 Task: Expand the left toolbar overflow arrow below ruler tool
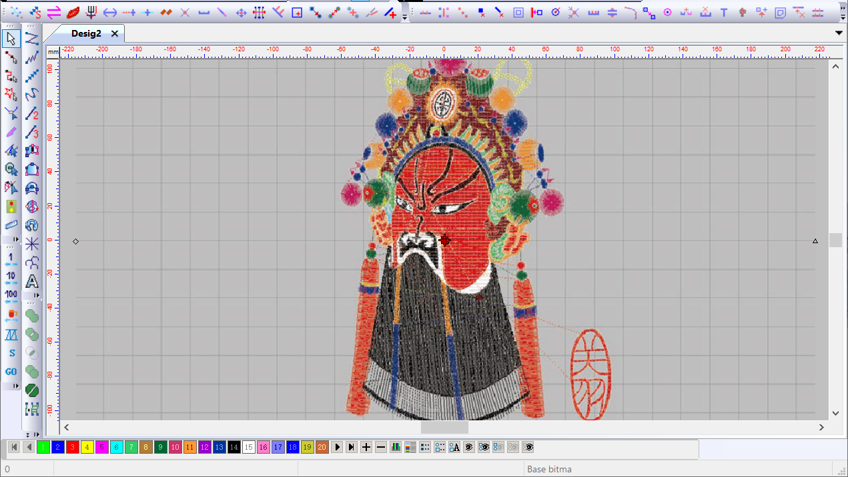(15, 239)
